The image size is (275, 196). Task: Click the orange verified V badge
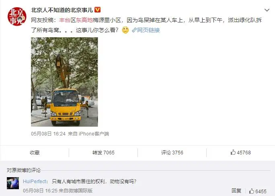tap(98, 10)
